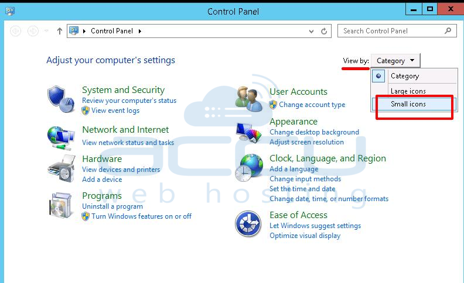
Task: Maximize the Control Panel window
Action: 429,9
